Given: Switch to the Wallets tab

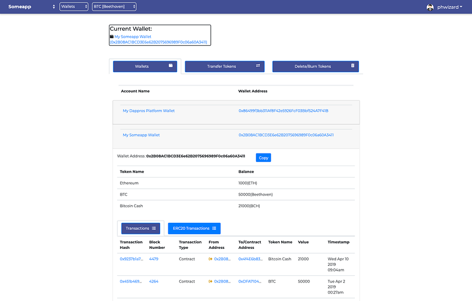Looking at the screenshot, I should 145,66.
